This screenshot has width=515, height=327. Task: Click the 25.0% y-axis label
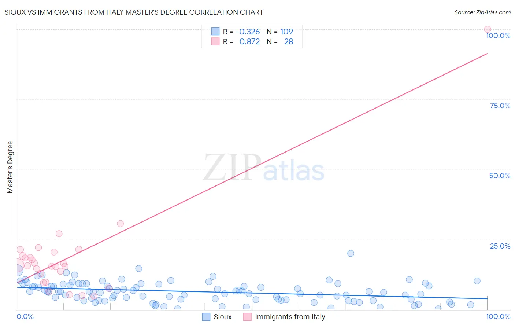tap(500, 246)
